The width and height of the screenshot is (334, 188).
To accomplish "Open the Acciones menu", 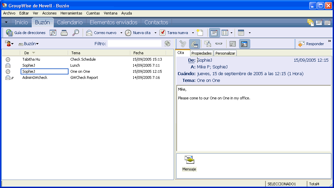I will tap(49, 13).
